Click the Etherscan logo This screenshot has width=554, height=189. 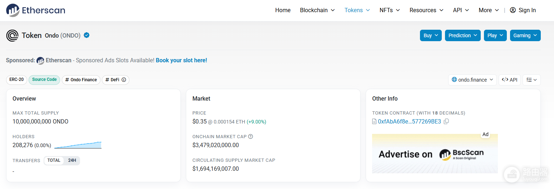tap(36, 10)
